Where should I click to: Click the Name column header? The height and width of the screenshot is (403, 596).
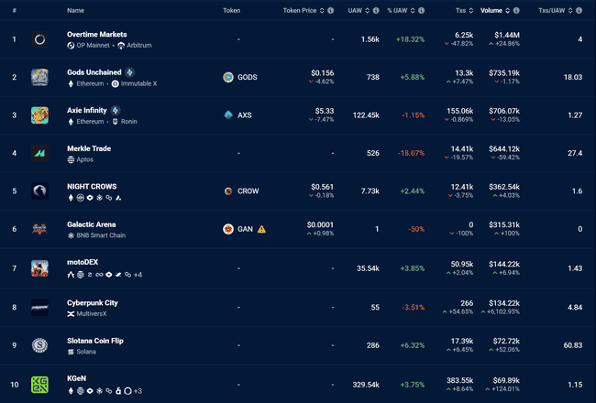coord(75,11)
